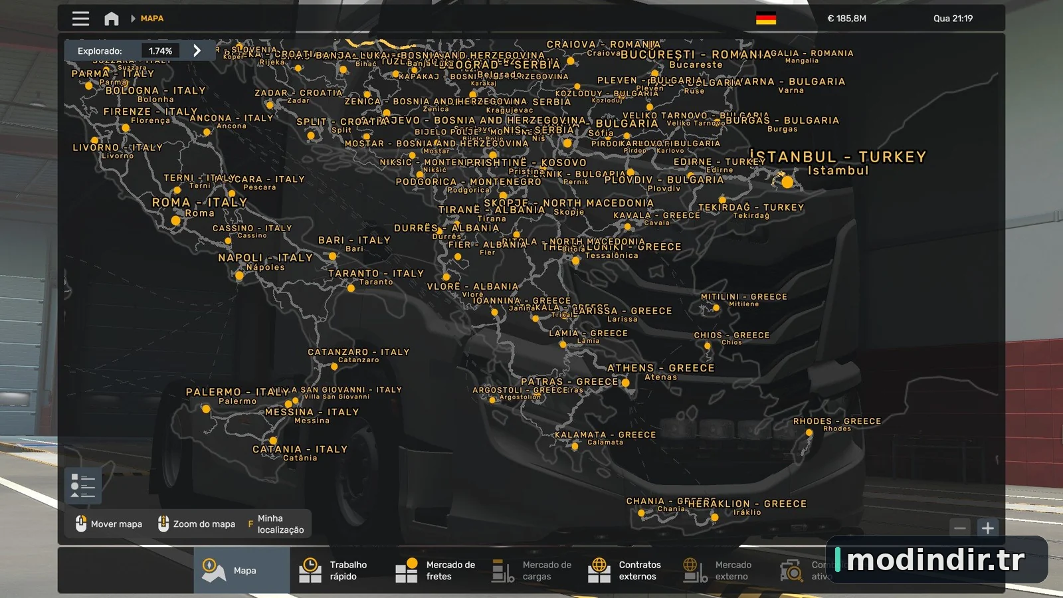Select the Chania city marker
The width and height of the screenshot is (1063, 598).
click(x=641, y=513)
